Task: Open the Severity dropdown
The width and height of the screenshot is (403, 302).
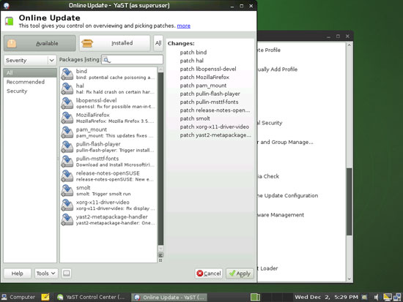Action: [x=30, y=60]
